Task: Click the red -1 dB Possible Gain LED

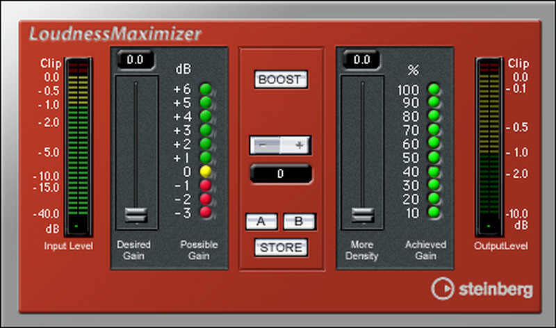Action: click(206, 186)
